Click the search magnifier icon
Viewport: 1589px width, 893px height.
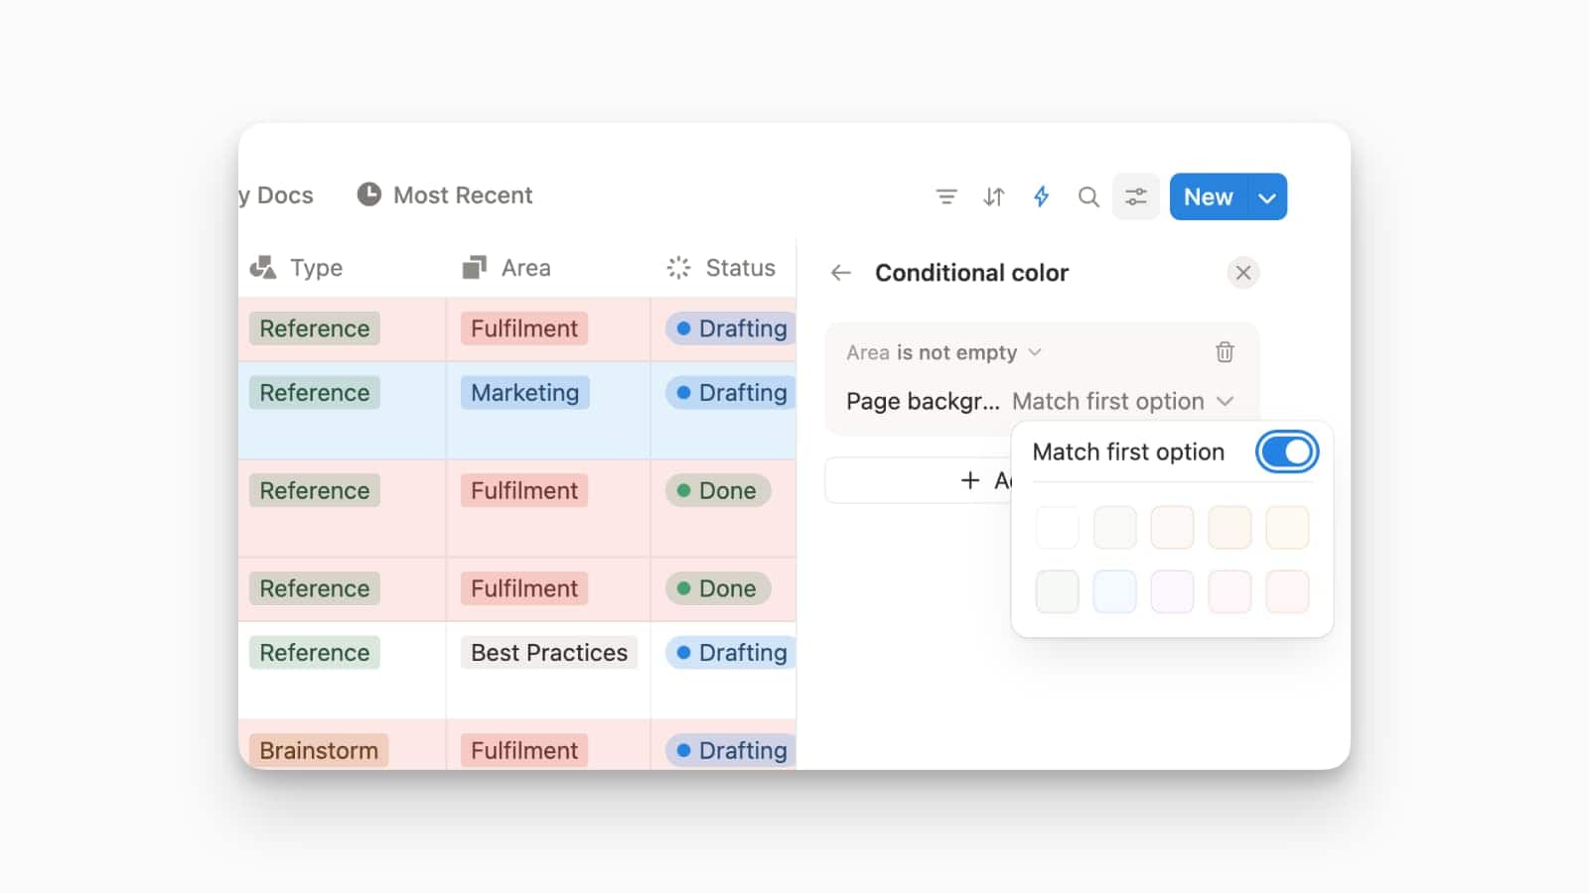tap(1088, 196)
